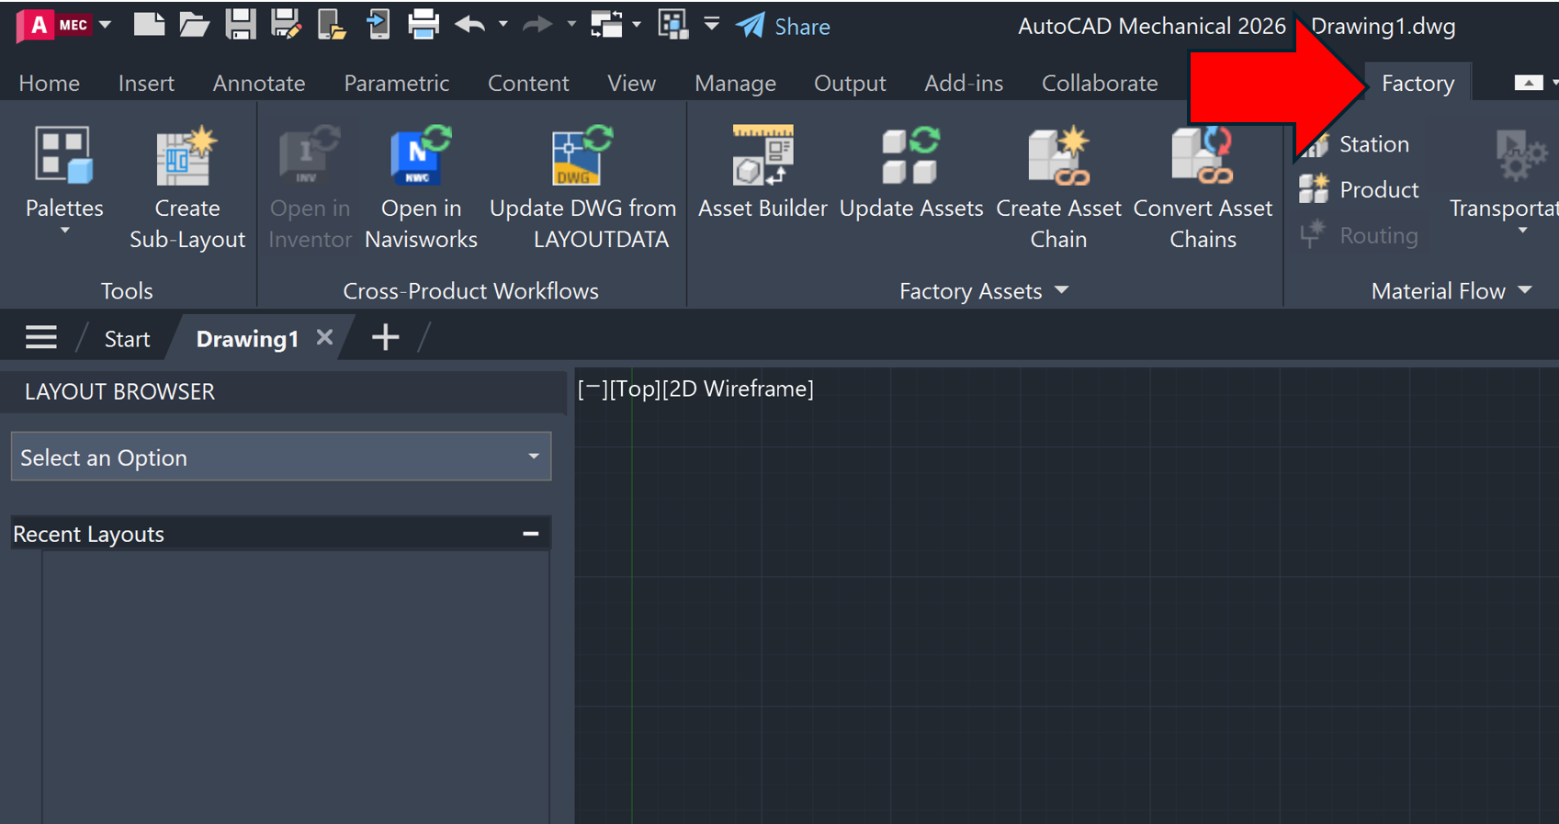
Task: Open the workspace dropdown arrow
Action: (x=636, y=25)
